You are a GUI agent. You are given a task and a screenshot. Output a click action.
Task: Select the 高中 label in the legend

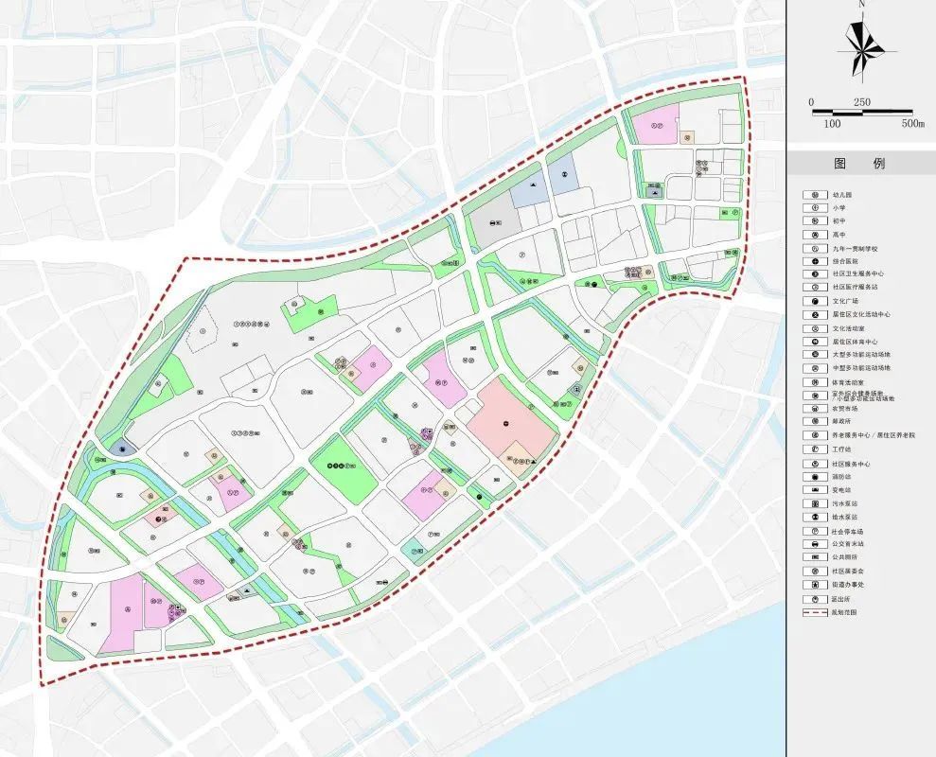pos(839,236)
